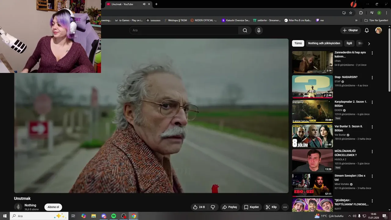The width and height of the screenshot is (391, 220).
Task: Open Spotify from the taskbar
Action: click(114, 216)
